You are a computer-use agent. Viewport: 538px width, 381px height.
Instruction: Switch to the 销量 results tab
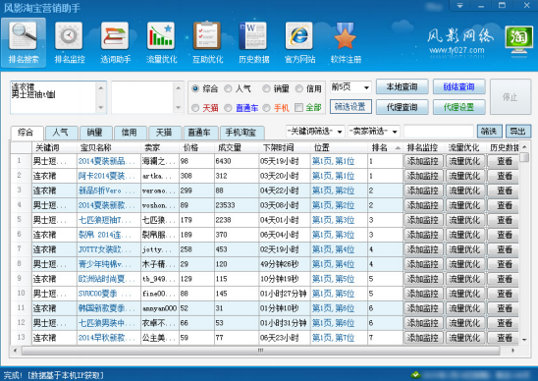coord(95,133)
